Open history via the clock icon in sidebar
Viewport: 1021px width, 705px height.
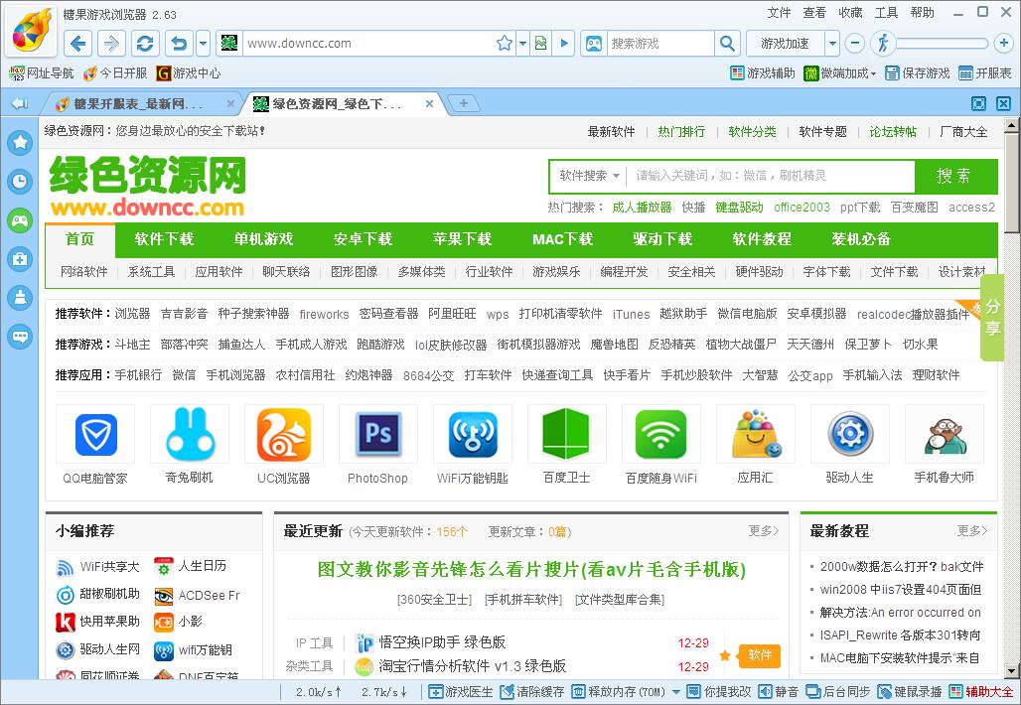coord(20,181)
